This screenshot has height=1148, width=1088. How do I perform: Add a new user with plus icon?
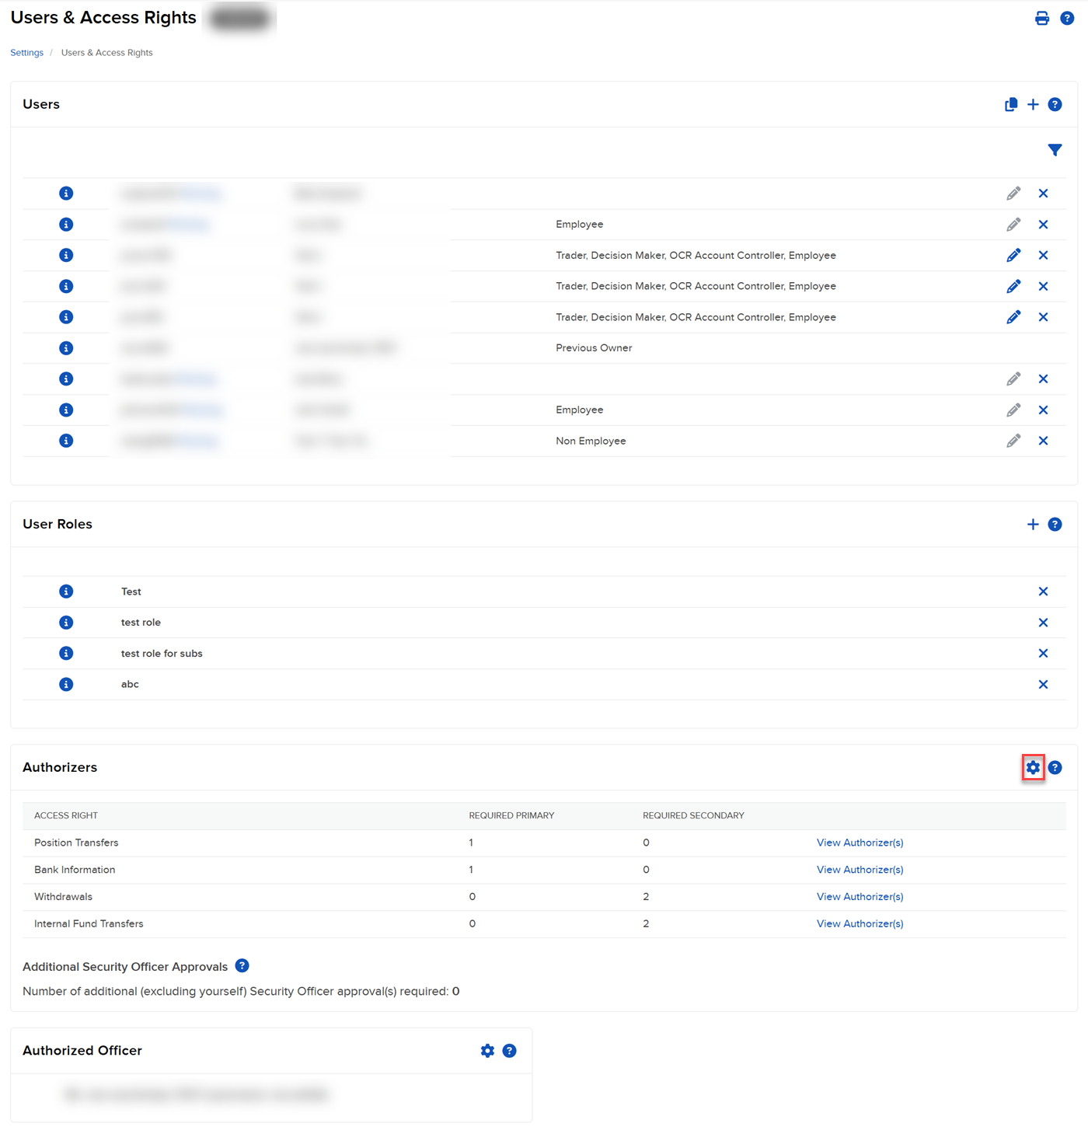coord(1033,105)
